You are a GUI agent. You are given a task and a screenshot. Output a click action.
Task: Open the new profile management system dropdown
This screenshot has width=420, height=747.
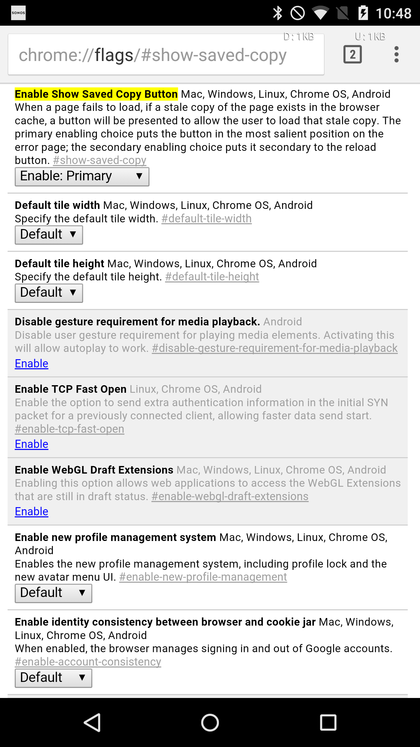pos(53,593)
